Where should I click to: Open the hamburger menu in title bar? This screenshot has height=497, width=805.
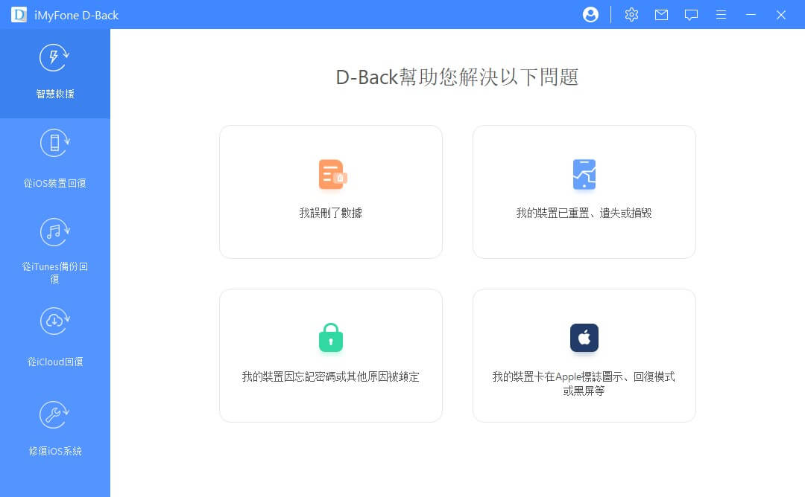pyautogui.click(x=721, y=15)
